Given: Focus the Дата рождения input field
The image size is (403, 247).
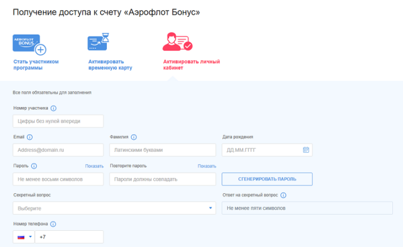Looking at the screenshot, I should (267, 150).
